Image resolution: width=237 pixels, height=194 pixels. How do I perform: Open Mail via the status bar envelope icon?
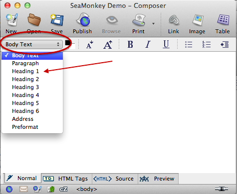pyautogui.click(x=23, y=189)
